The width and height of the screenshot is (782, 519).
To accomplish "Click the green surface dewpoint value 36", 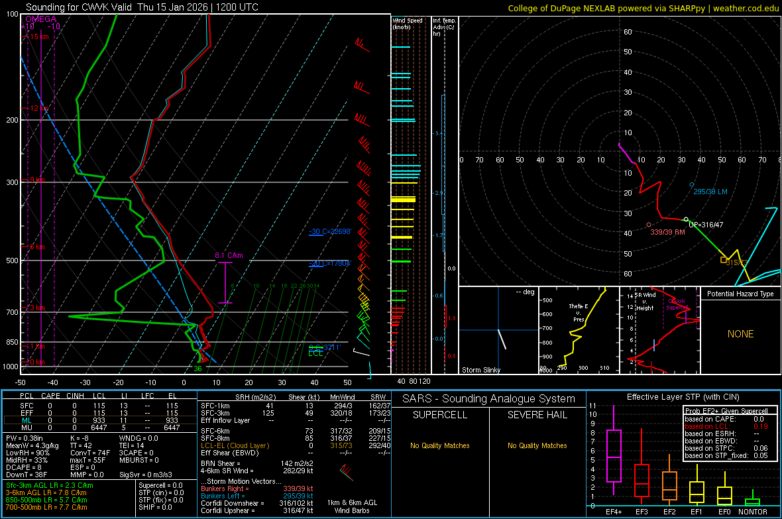I will (197, 369).
